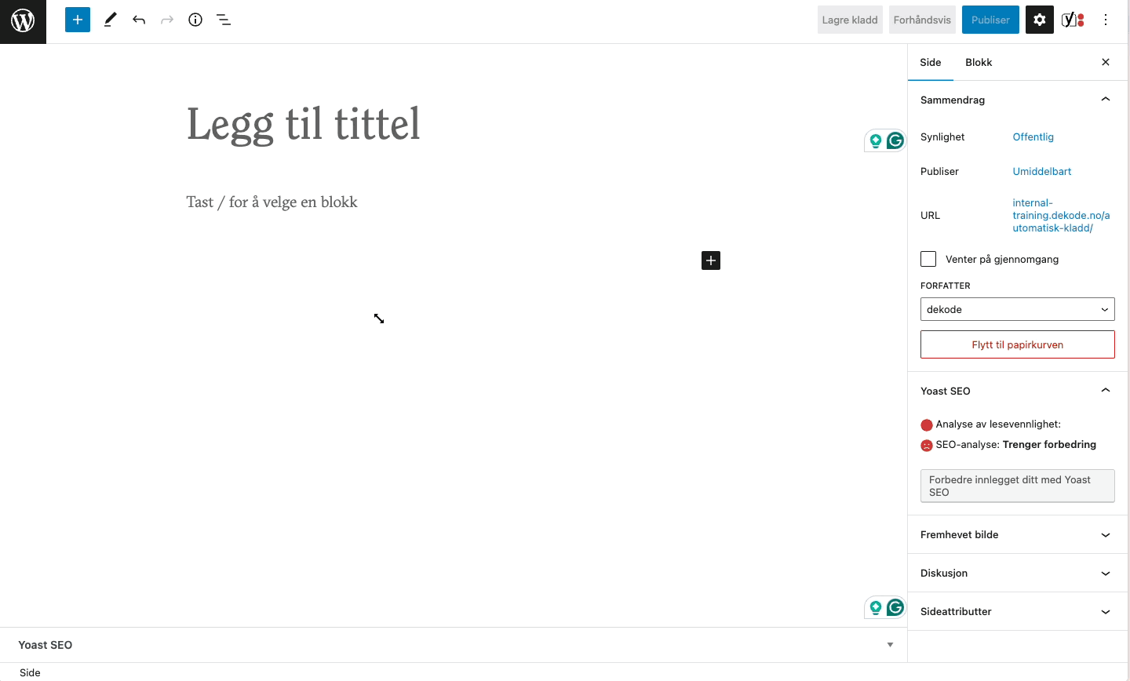This screenshot has width=1130, height=681.
Task: Open the Yoast SEO toolbar icon
Action: [1072, 20]
